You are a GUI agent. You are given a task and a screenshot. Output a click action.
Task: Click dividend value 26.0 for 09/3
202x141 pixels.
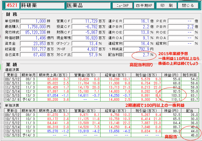(x=194, y=115)
